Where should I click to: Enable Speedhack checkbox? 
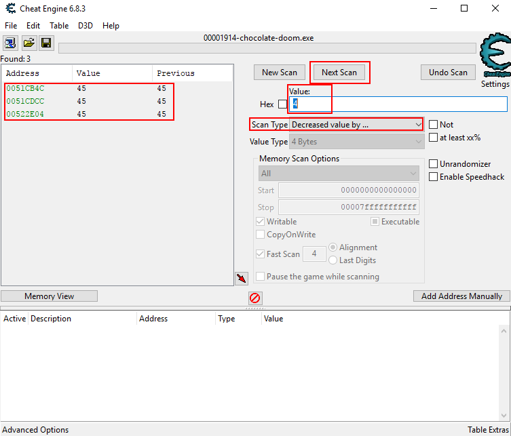click(434, 177)
